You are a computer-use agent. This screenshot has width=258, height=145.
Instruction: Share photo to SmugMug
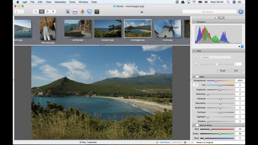[x=97, y=12]
